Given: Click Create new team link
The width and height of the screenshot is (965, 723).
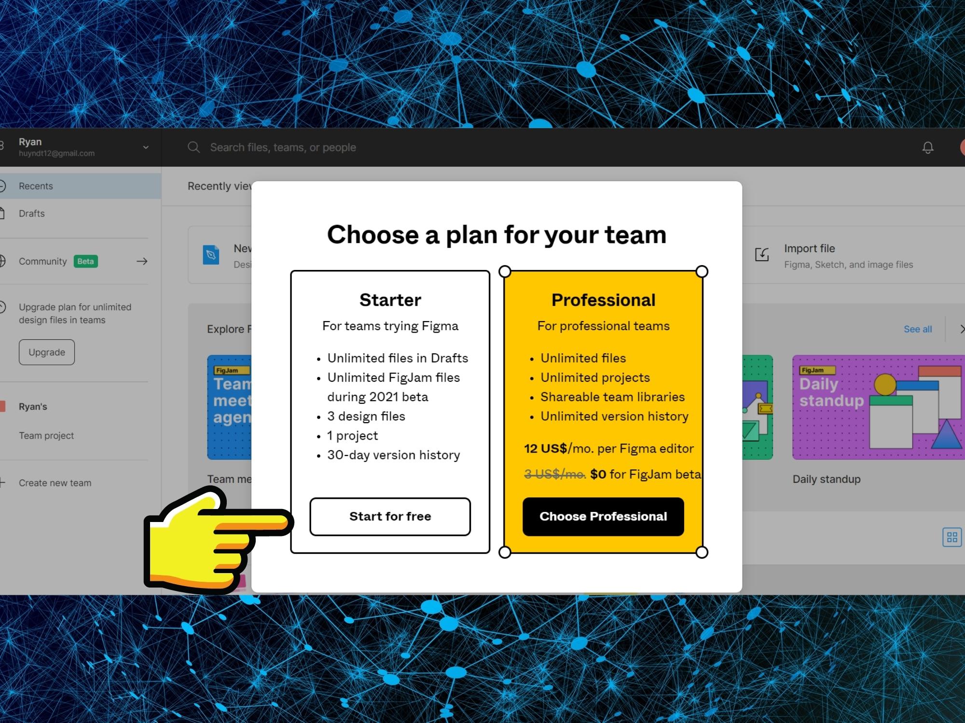Looking at the screenshot, I should point(55,482).
